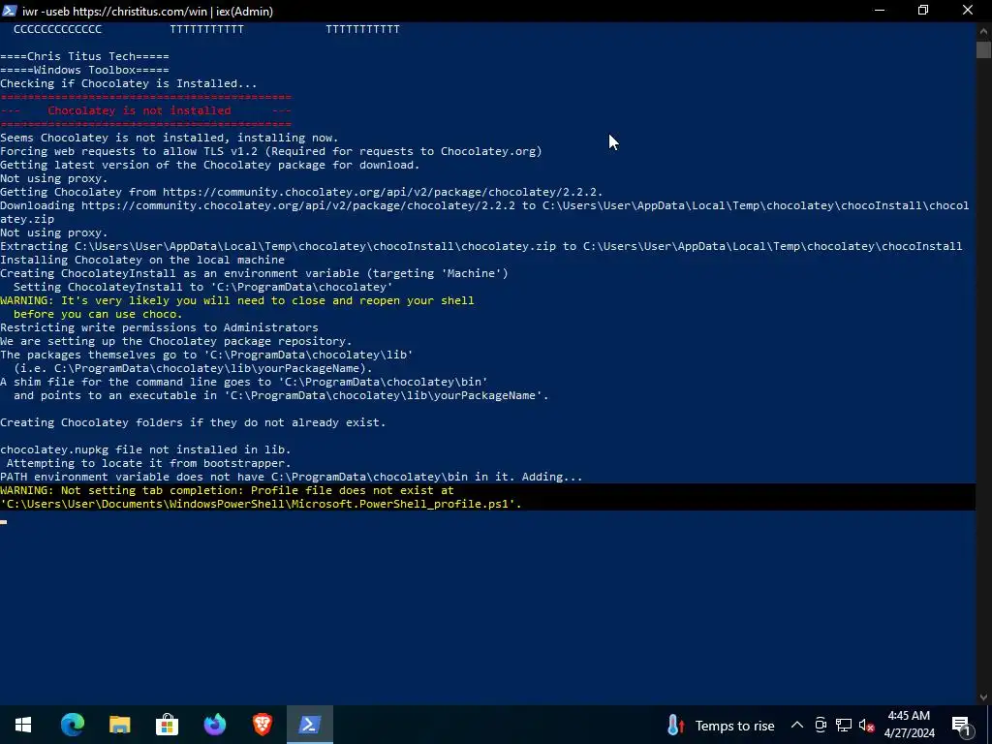The image size is (992, 744).
Task: Click 'Getting latest version of the Chocolatey package' line
Action: pos(210,165)
